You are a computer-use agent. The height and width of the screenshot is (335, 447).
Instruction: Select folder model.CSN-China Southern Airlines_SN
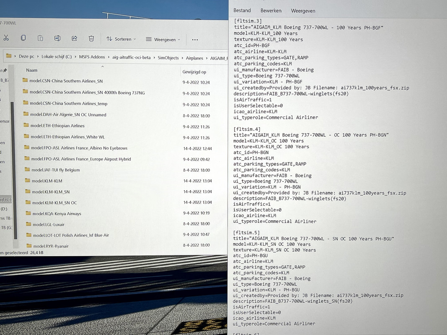(x=66, y=81)
